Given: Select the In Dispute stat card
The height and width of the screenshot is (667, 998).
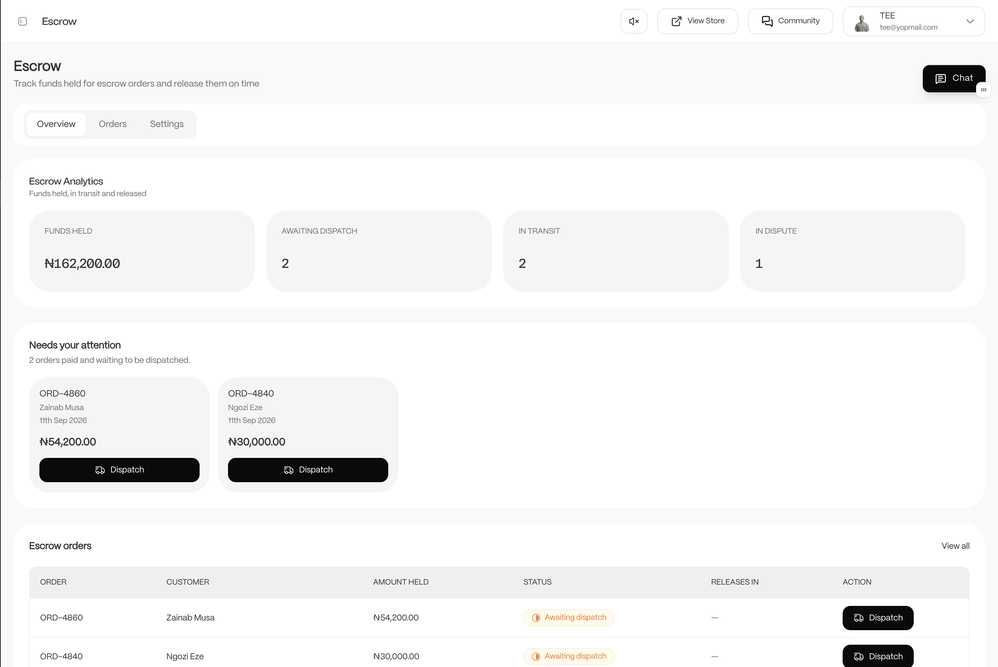Looking at the screenshot, I should pyautogui.click(x=853, y=251).
